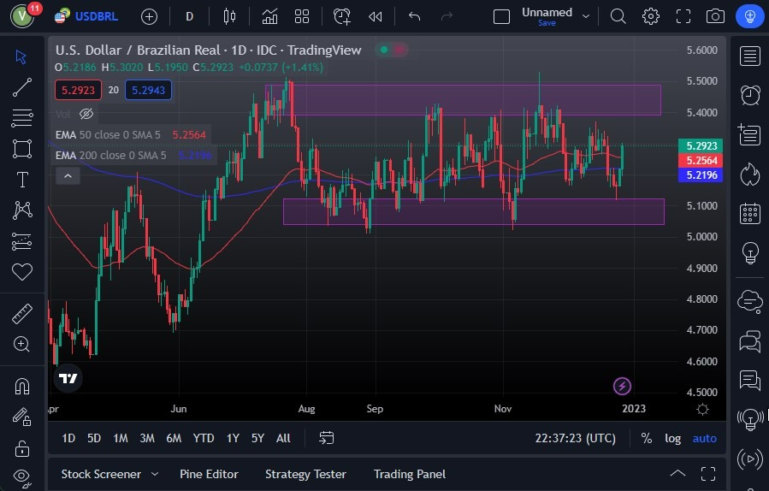Click the zoom in magnifier tool
This screenshot has height=491, width=769.
pos(21,345)
